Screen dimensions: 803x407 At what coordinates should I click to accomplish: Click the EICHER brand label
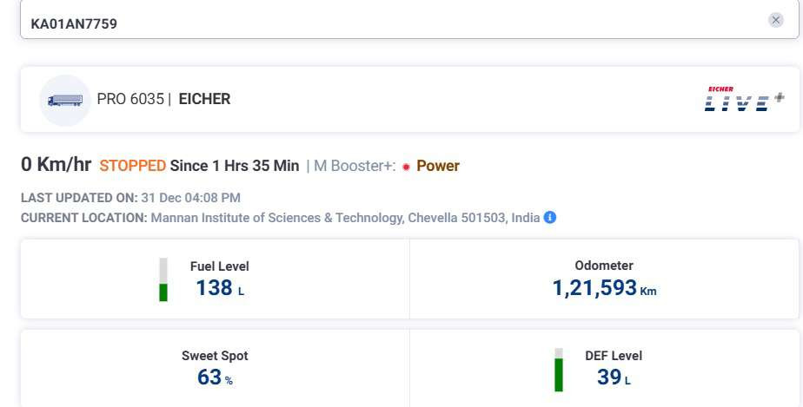tap(204, 99)
